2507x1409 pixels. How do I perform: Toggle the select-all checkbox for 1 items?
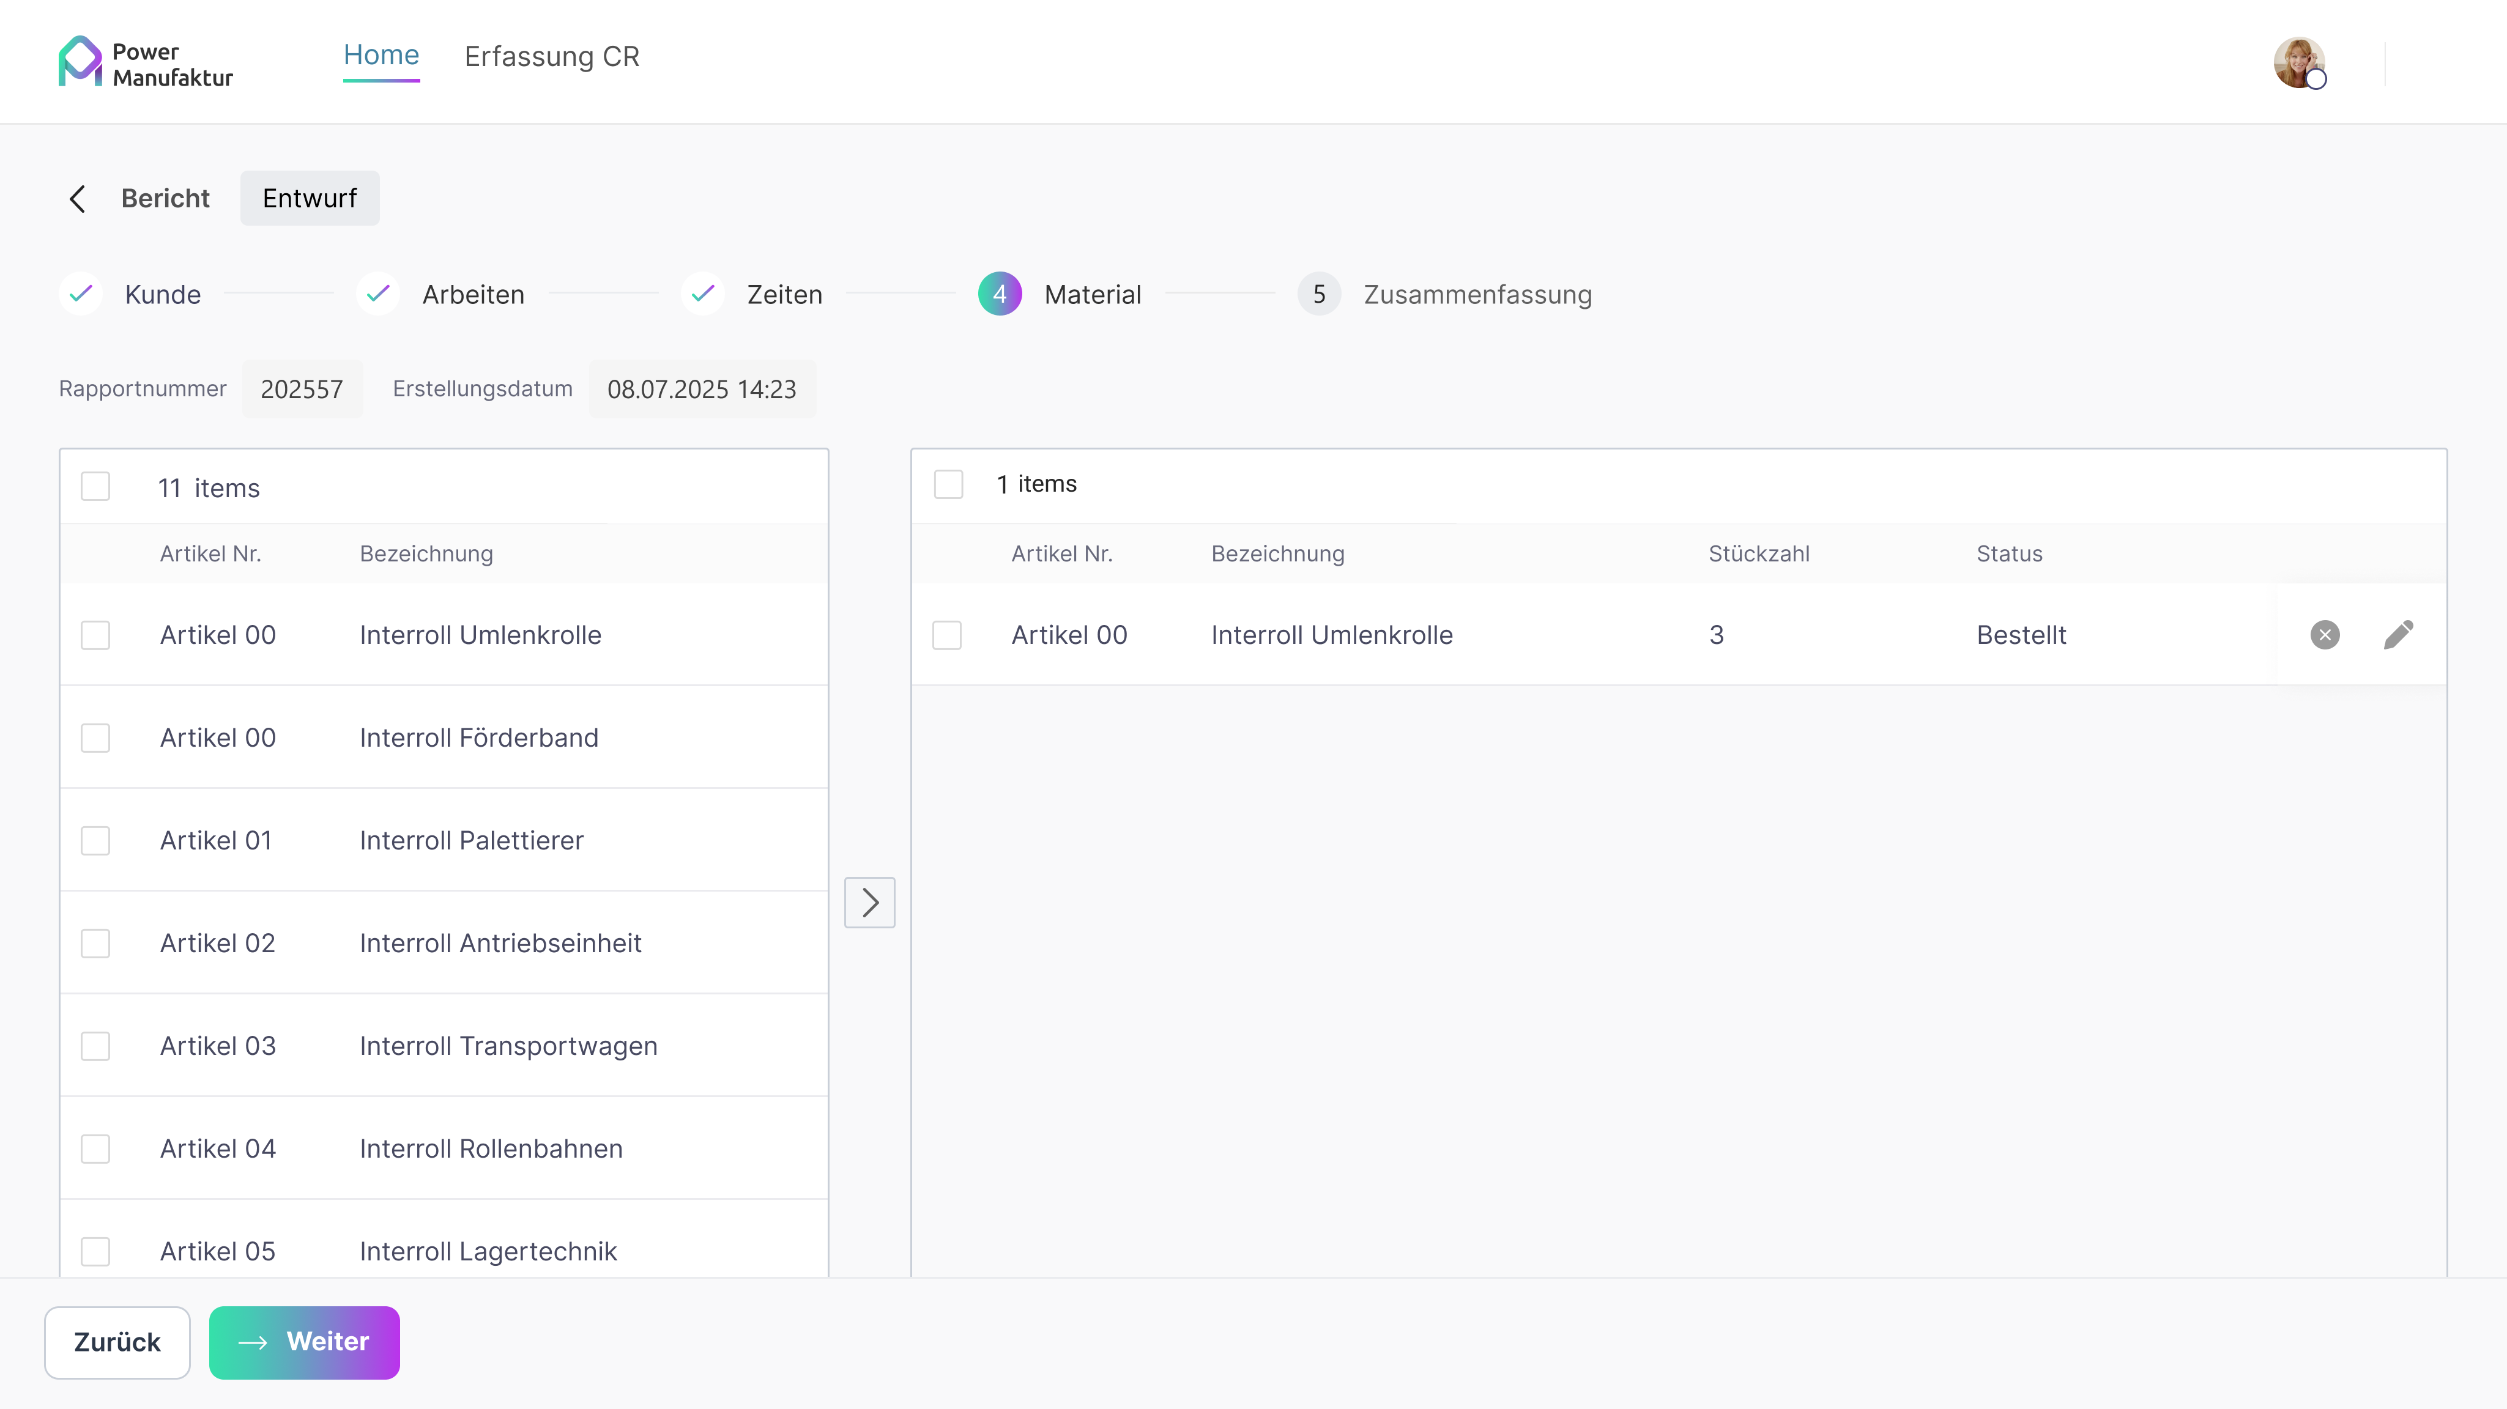[948, 484]
